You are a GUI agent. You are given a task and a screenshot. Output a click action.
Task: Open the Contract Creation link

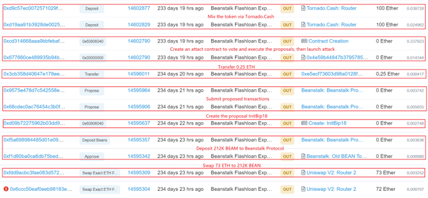[329, 41]
